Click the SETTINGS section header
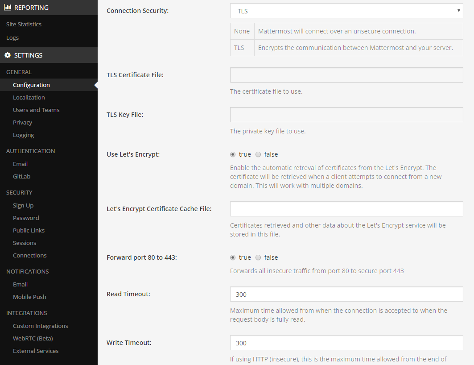This screenshot has height=365, width=474. 49,55
